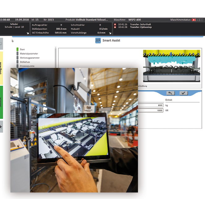Open the gray top side tab

point(1,44)
